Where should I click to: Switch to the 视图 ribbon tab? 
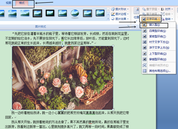coord(9,3)
